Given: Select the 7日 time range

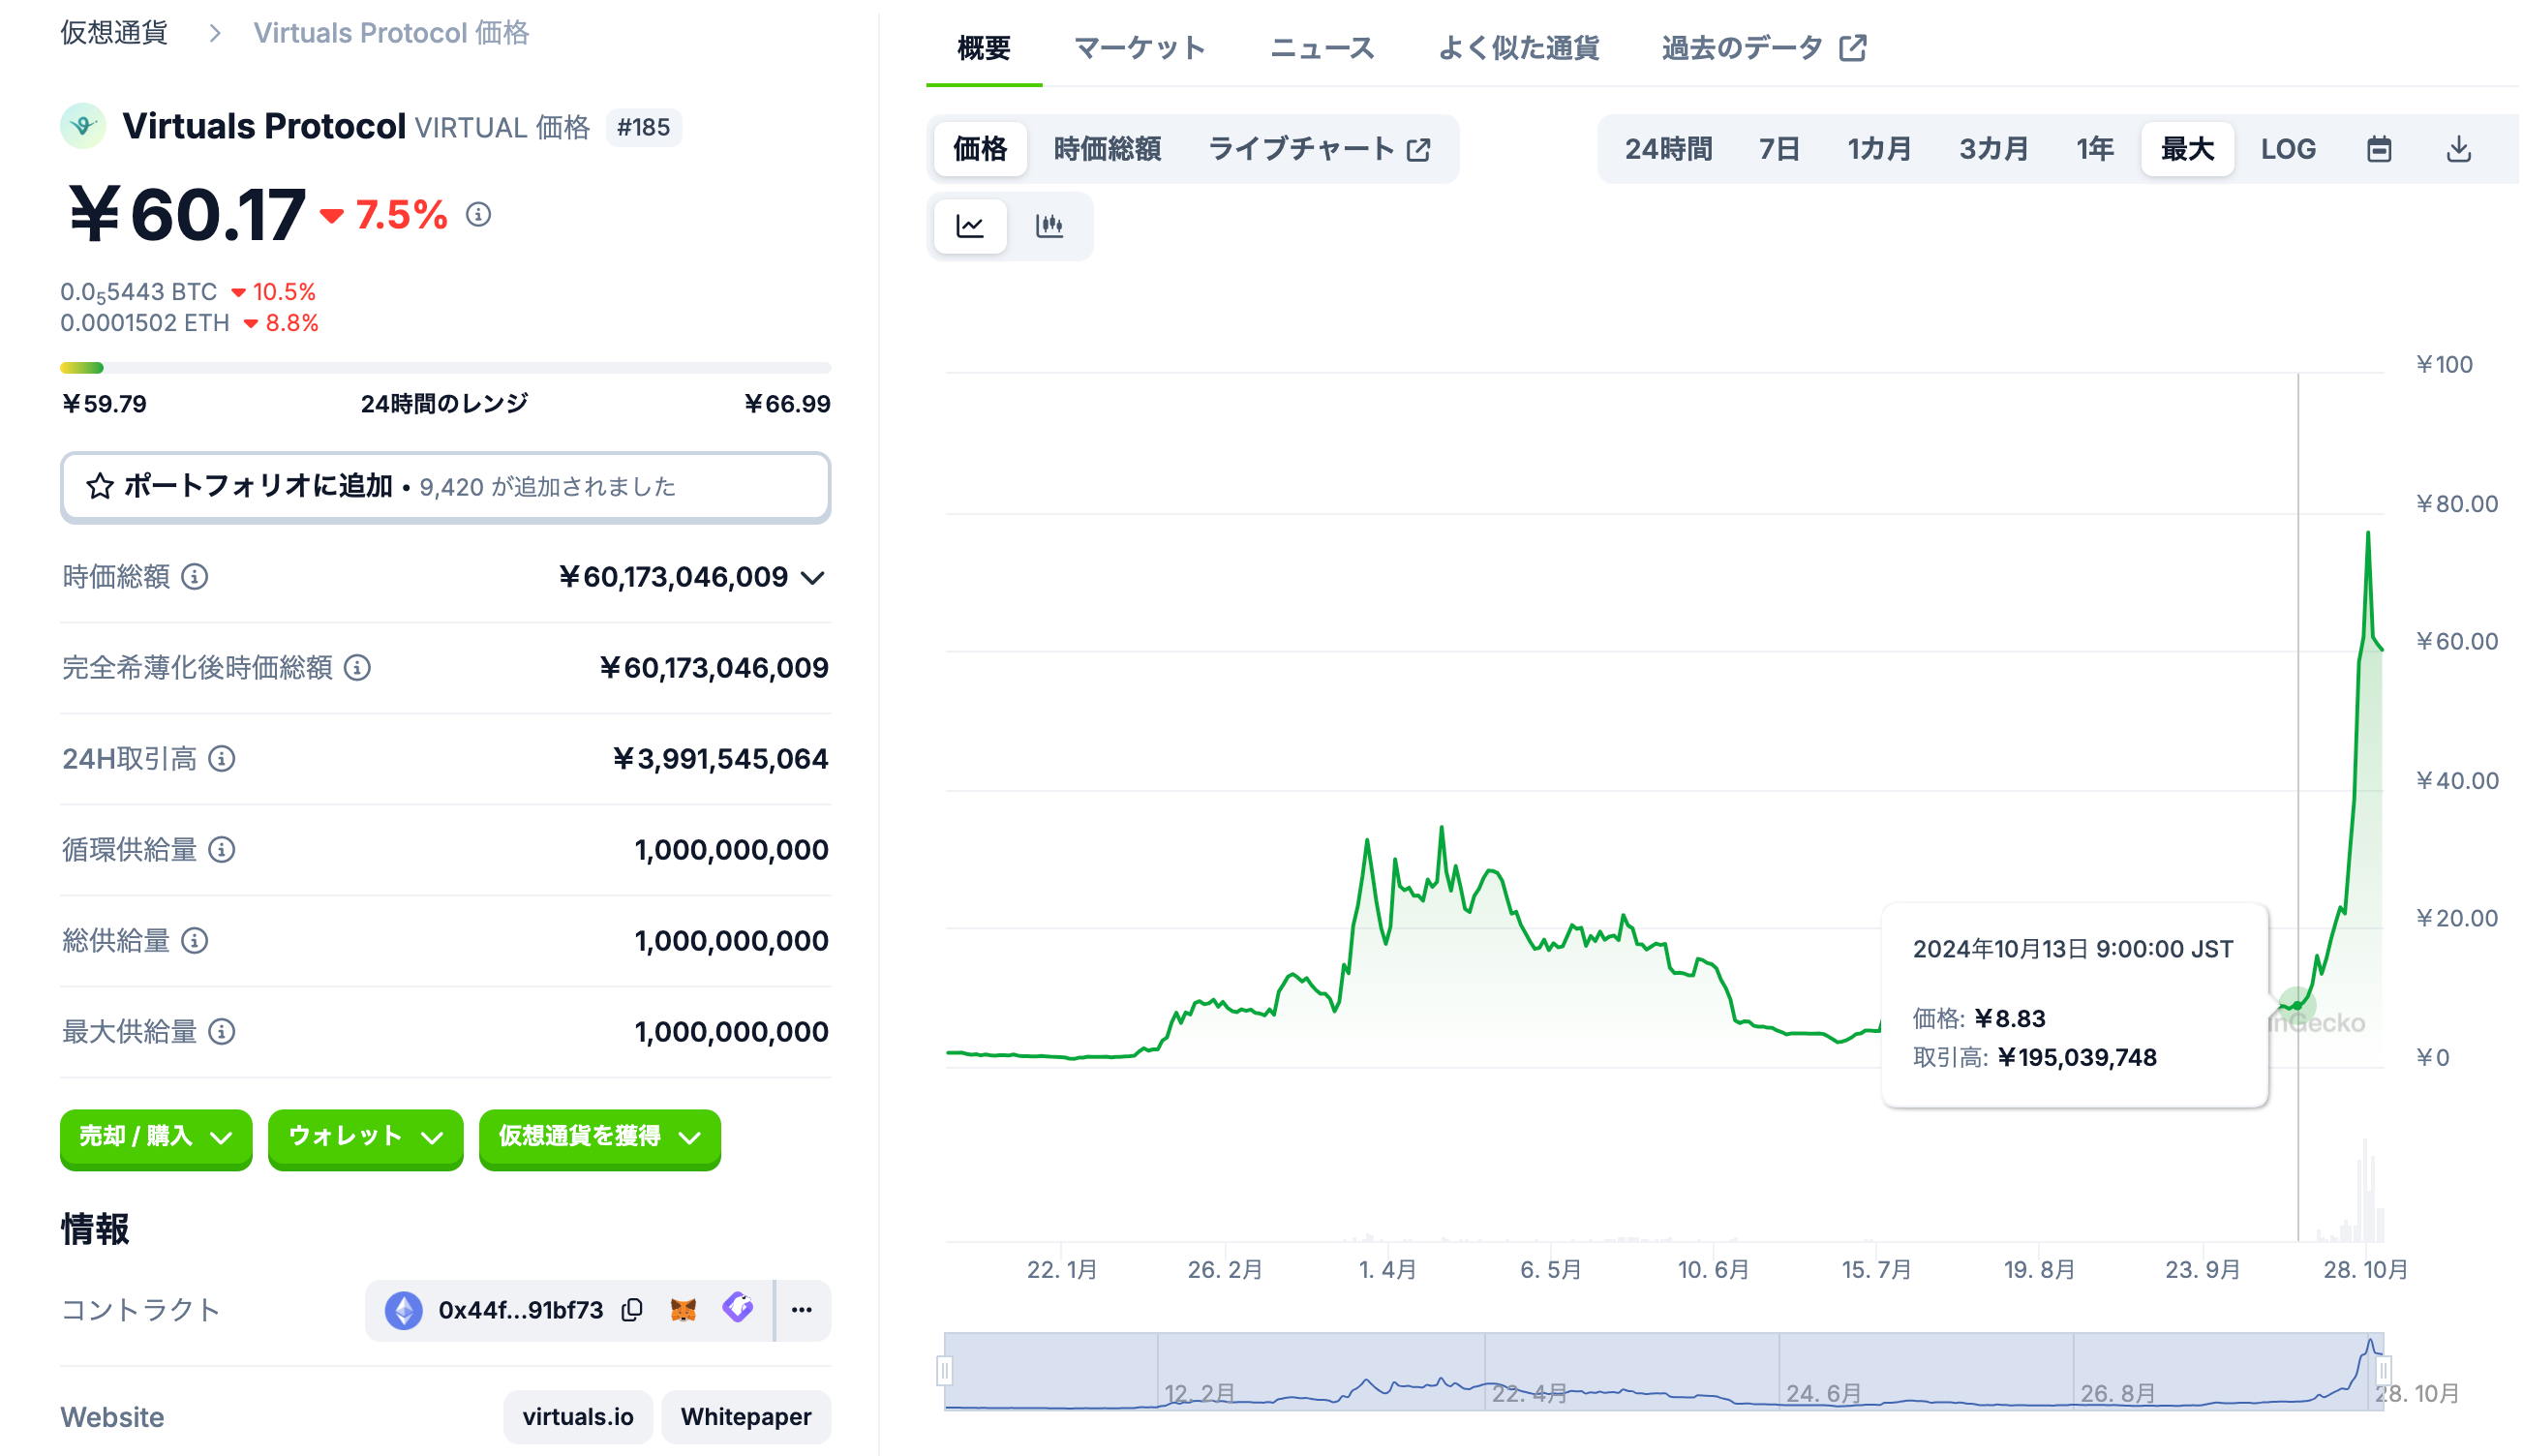Looking at the screenshot, I should click(x=1778, y=149).
